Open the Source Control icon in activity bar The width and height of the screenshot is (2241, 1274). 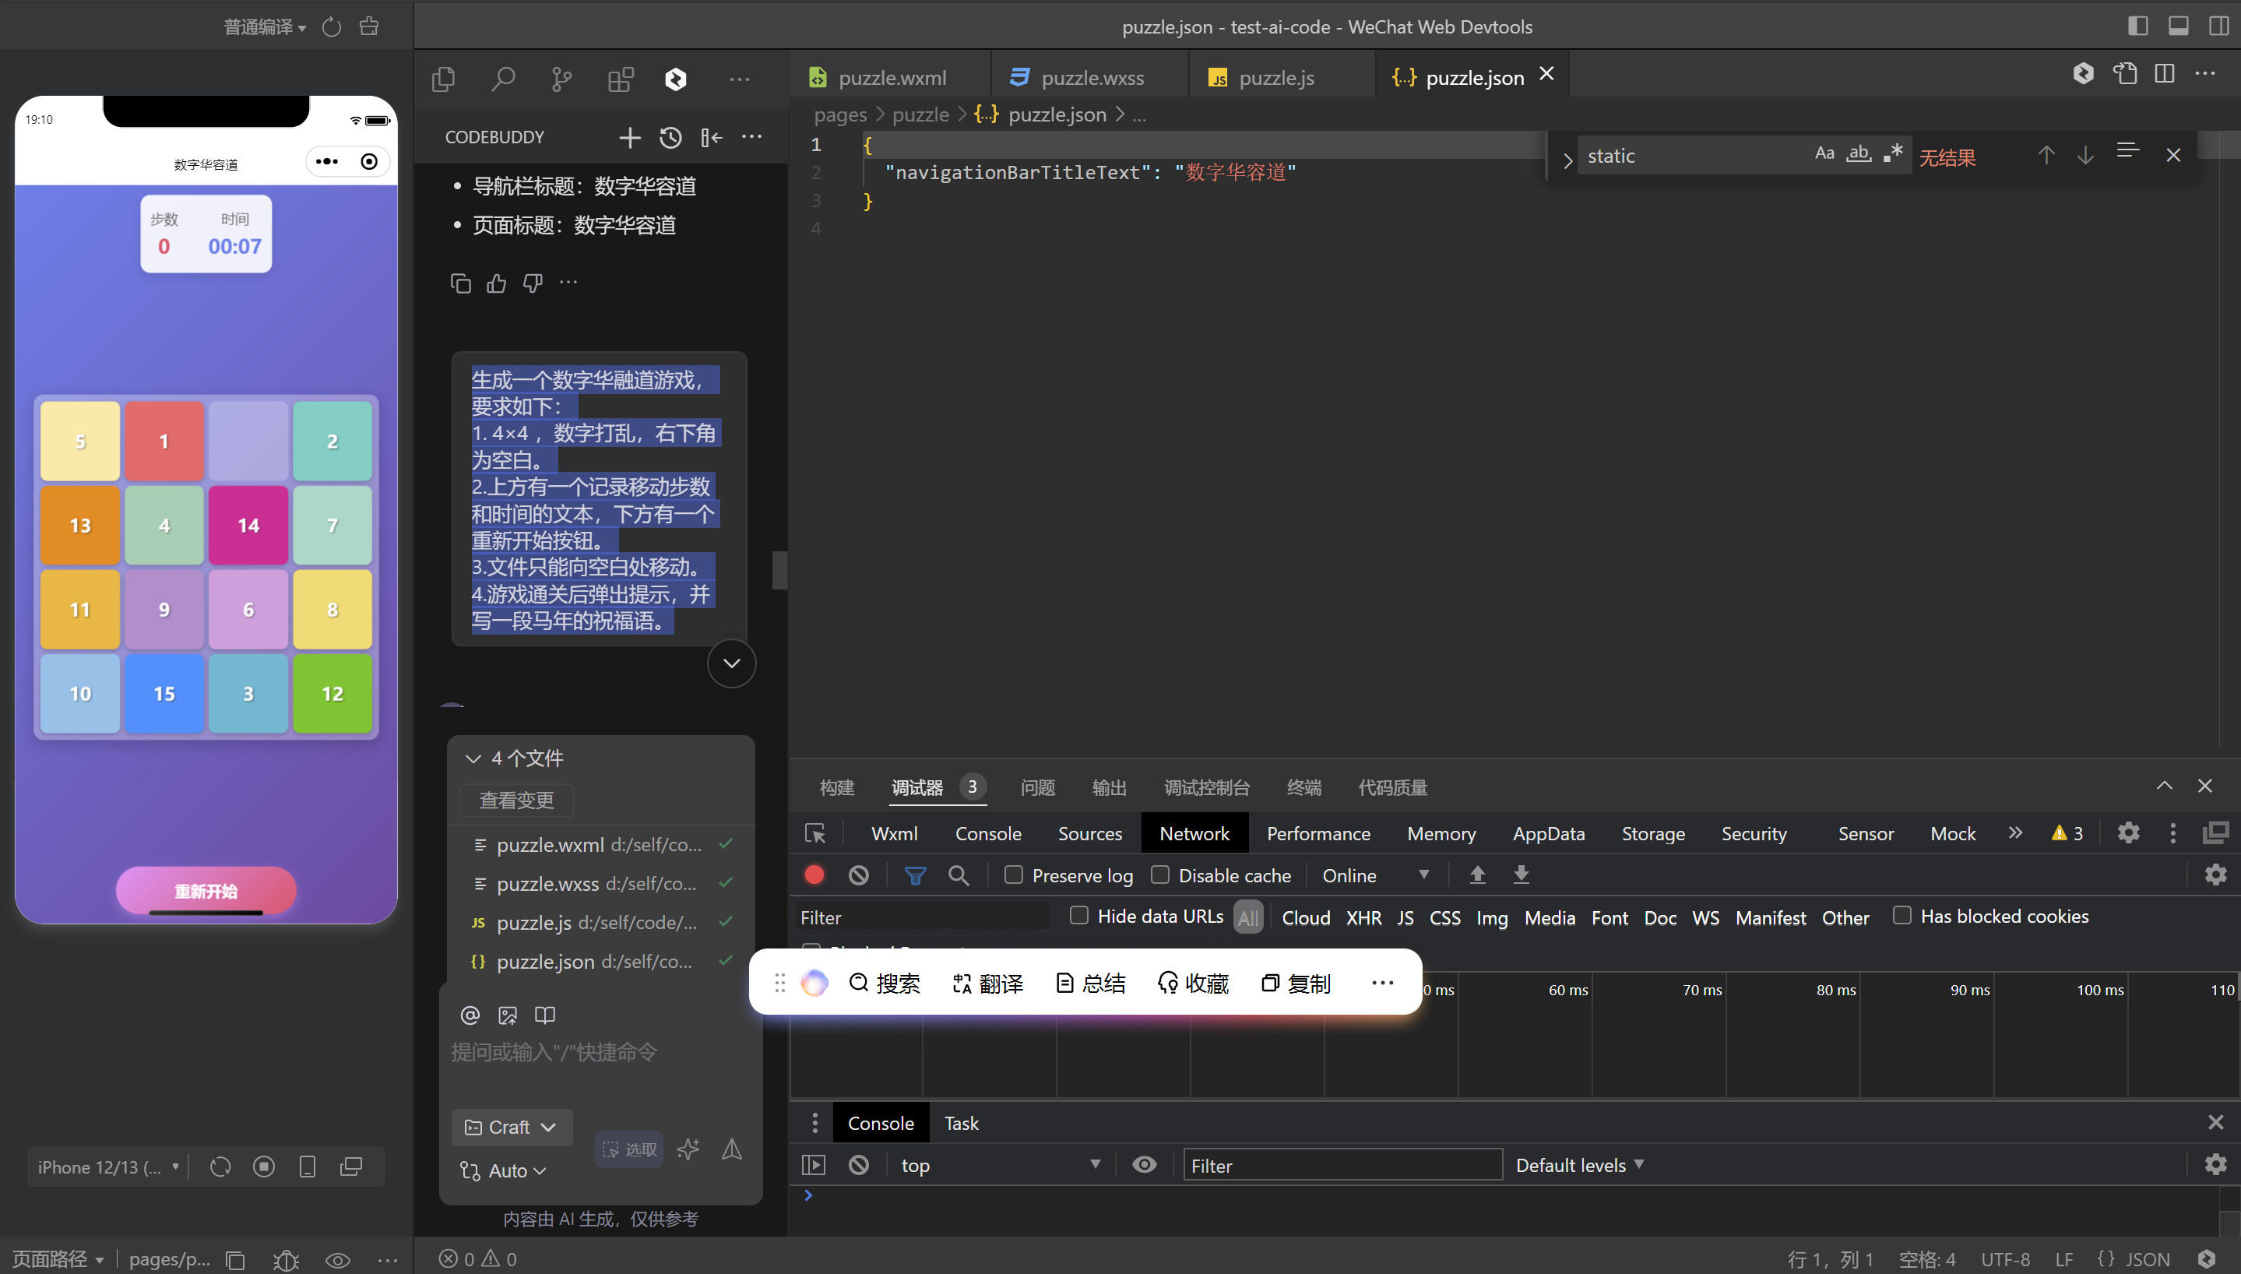click(561, 79)
